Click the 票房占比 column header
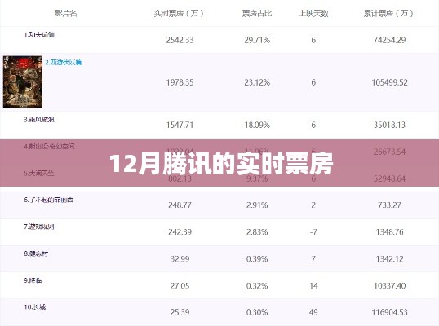The height and width of the screenshot is (326, 439). pyautogui.click(x=257, y=13)
